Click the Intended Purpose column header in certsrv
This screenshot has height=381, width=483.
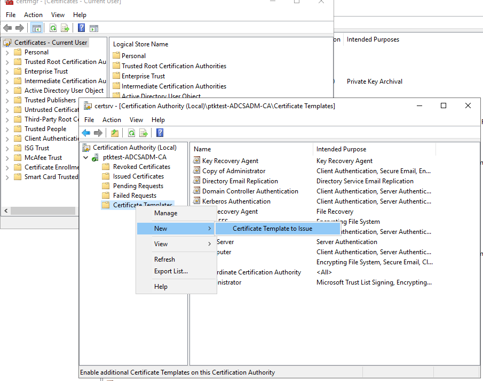pyautogui.click(x=374, y=149)
